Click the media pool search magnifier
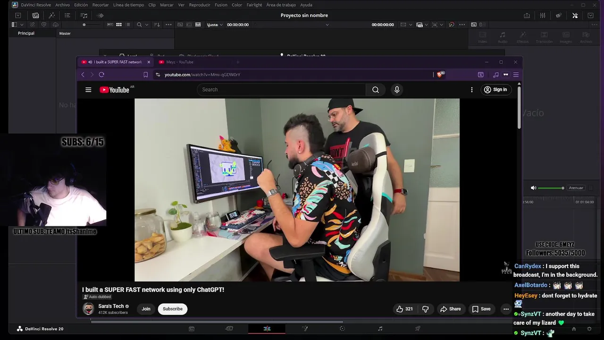 click(x=139, y=25)
